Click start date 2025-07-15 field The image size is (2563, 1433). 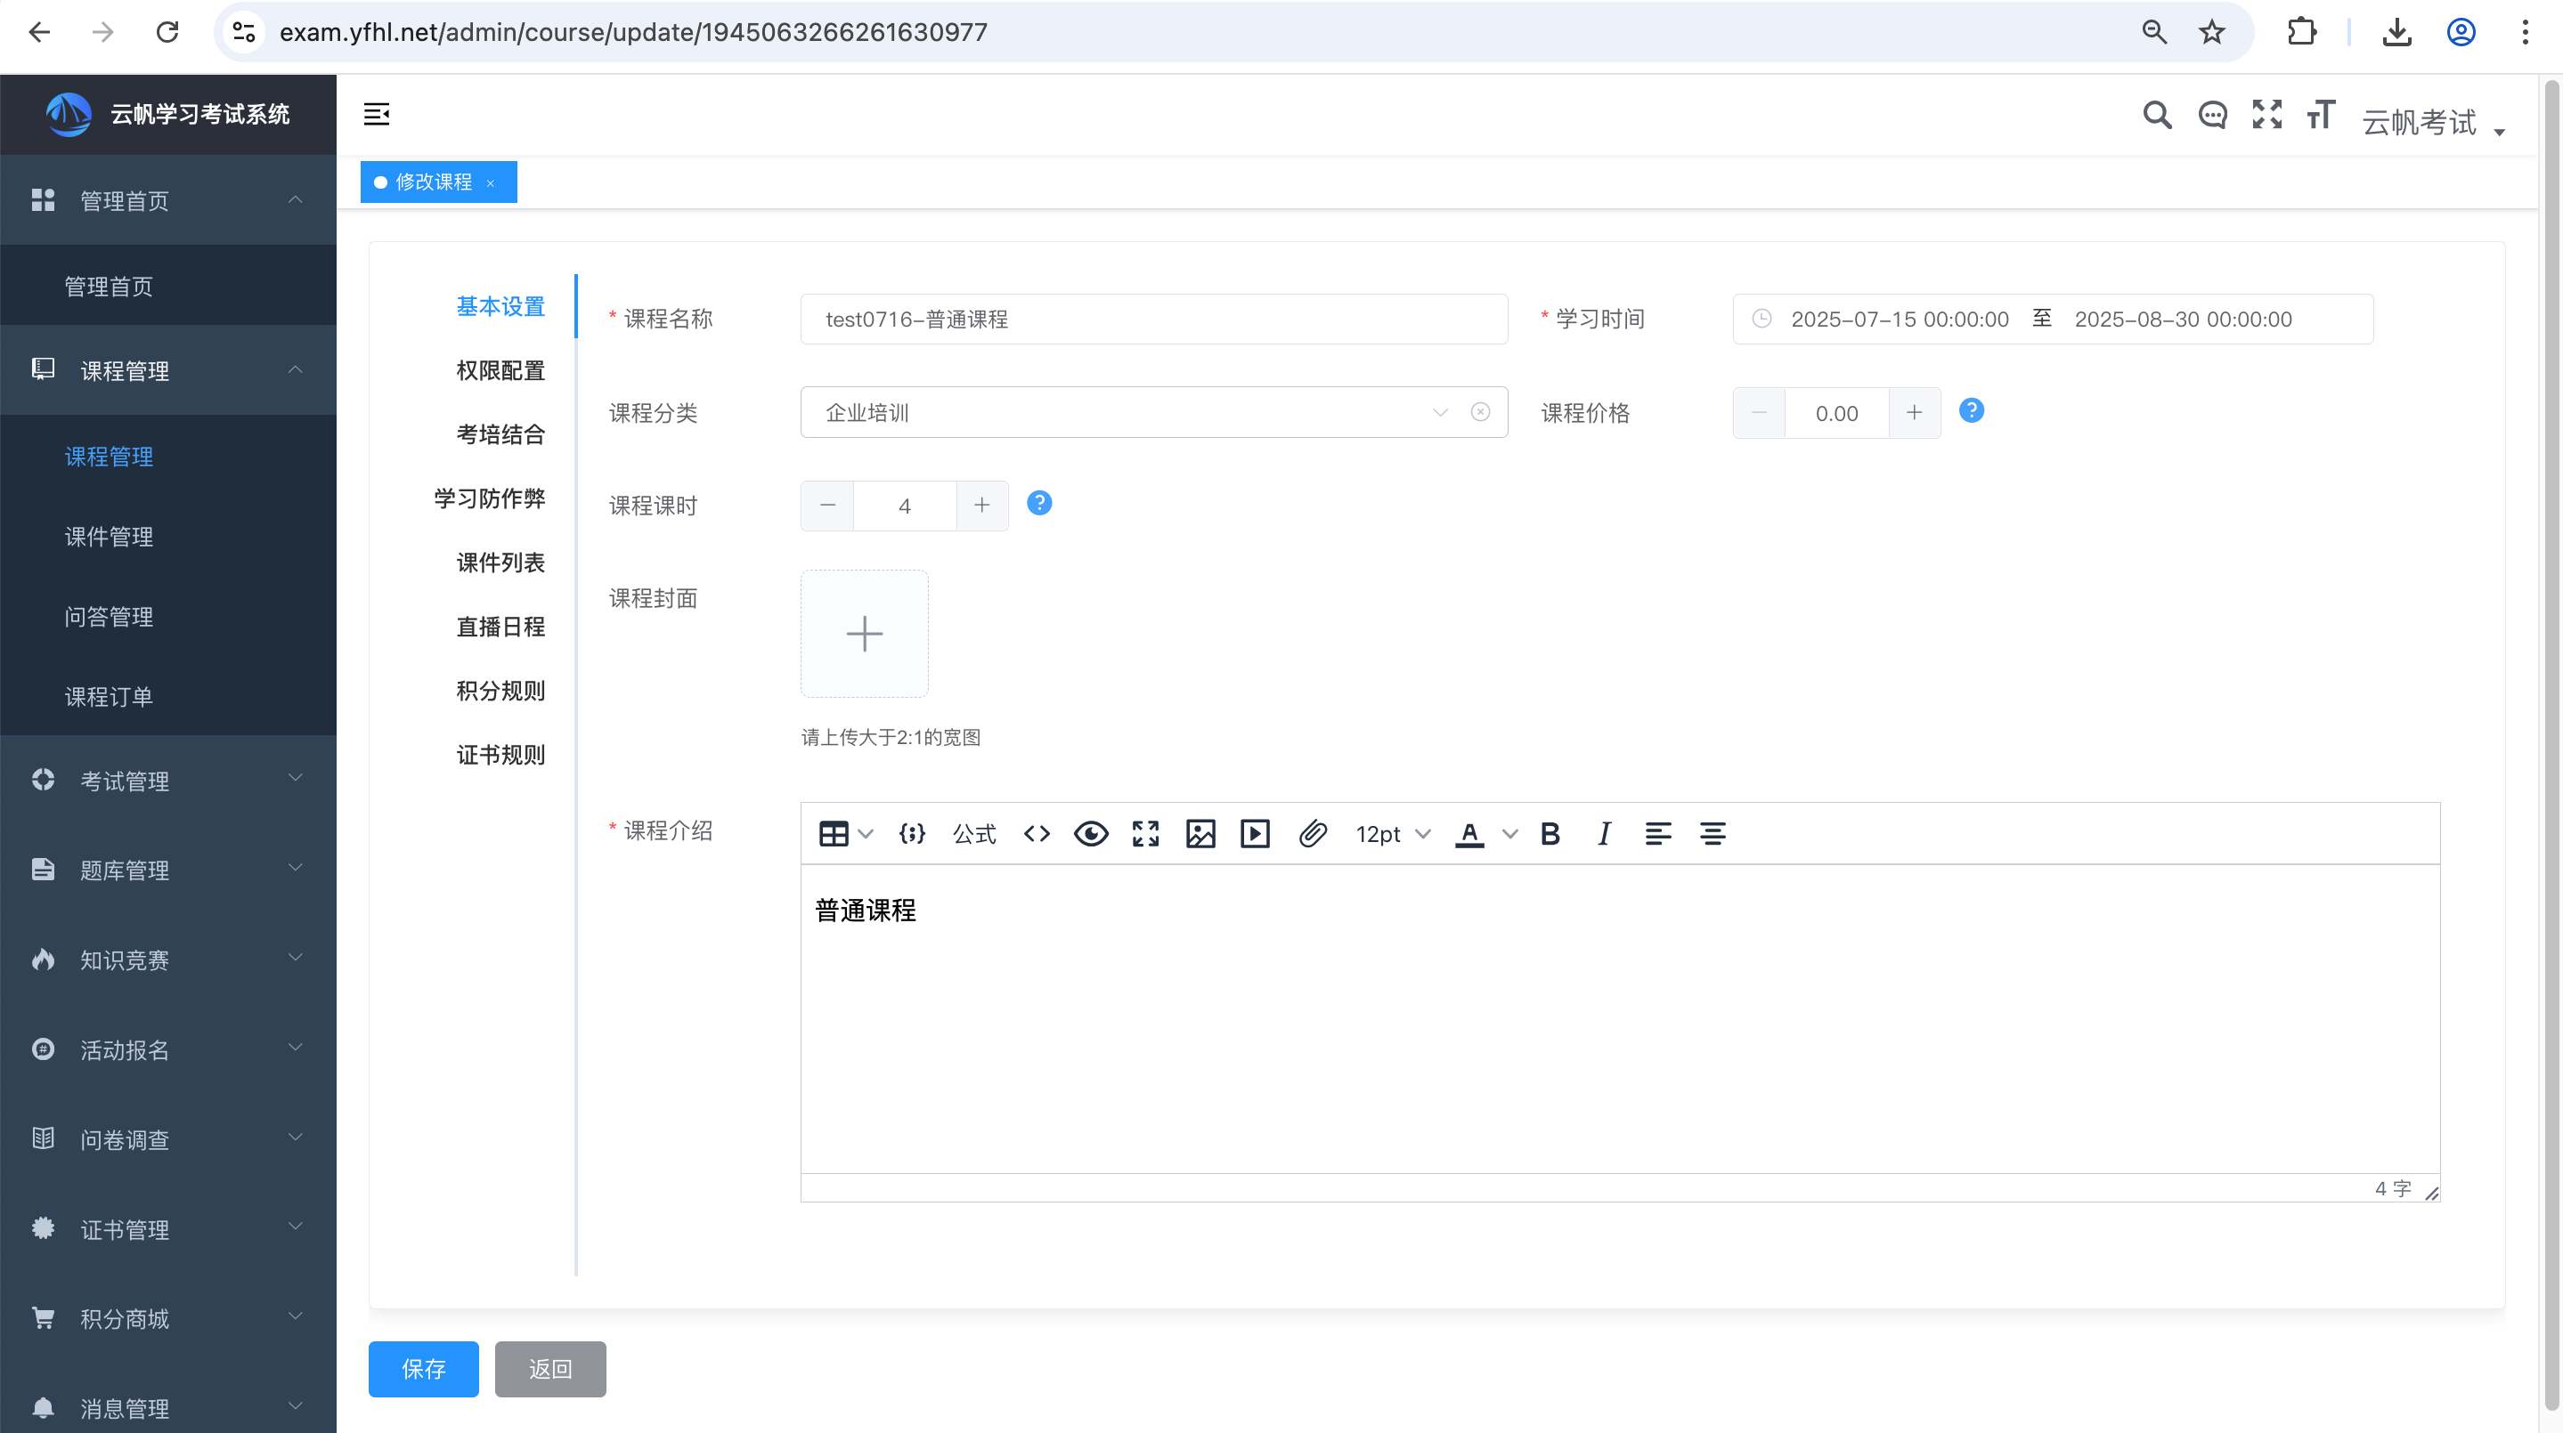tap(1900, 320)
